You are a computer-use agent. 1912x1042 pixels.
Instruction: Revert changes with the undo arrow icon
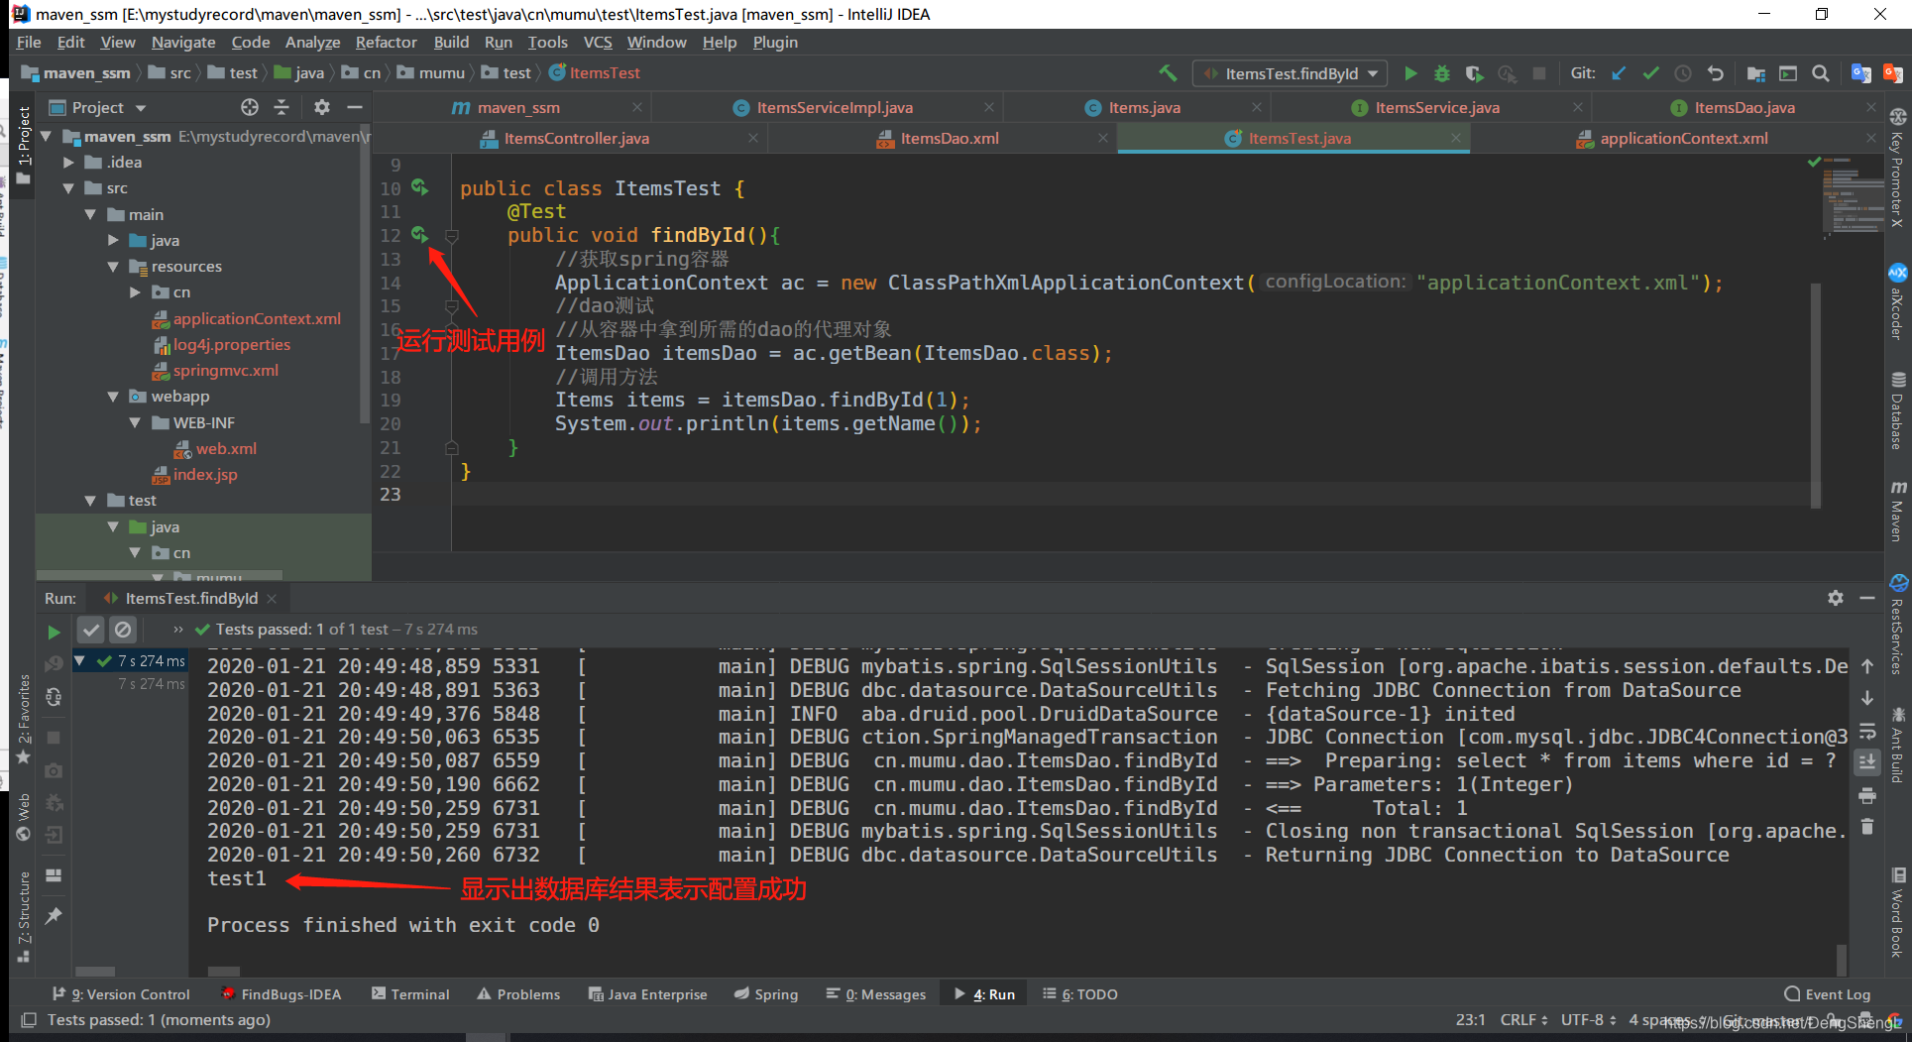[1716, 73]
